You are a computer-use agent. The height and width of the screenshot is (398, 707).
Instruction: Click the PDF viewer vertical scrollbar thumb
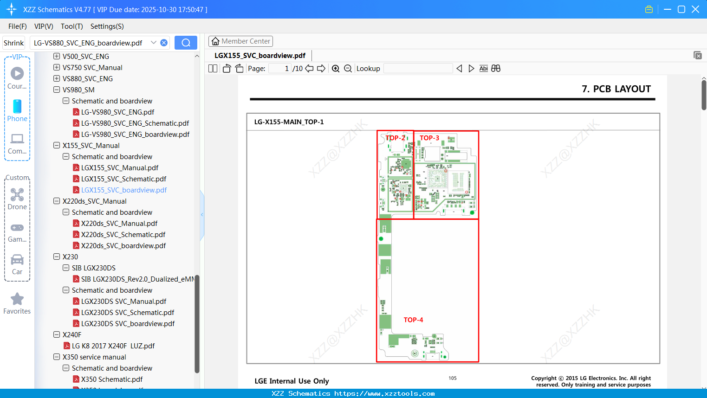pyautogui.click(x=704, y=95)
